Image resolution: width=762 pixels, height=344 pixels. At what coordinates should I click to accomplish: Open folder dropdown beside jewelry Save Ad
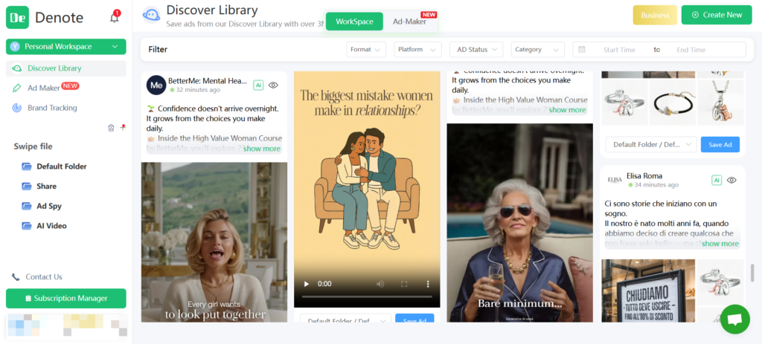pos(651,145)
